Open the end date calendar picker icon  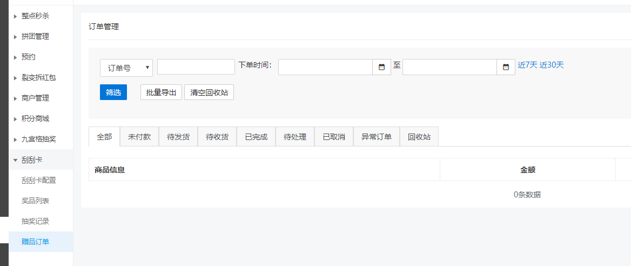pos(506,67)
